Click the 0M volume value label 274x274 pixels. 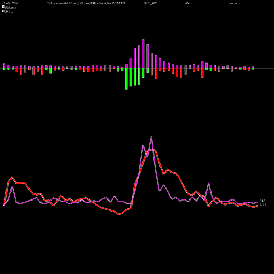[x=262, y=201]
